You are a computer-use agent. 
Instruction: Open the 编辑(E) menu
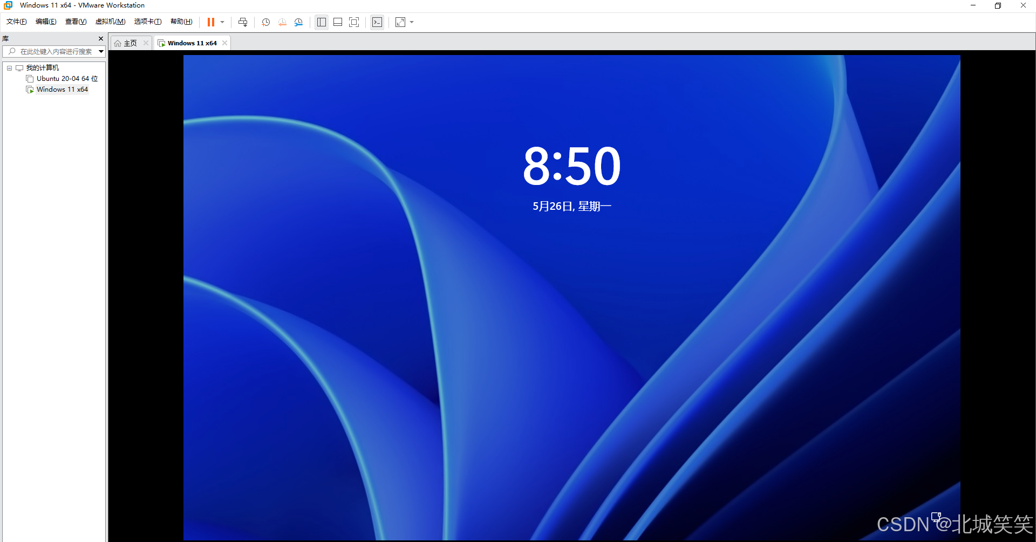[46, 22]
